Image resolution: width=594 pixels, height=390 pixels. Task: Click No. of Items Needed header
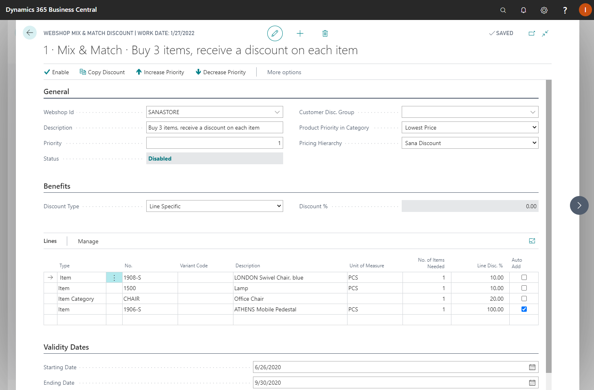click(x=431, y=263)
